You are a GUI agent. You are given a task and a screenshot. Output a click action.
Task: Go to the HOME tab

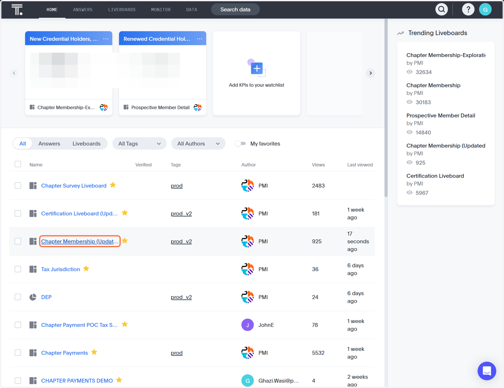tap(52, 9)
